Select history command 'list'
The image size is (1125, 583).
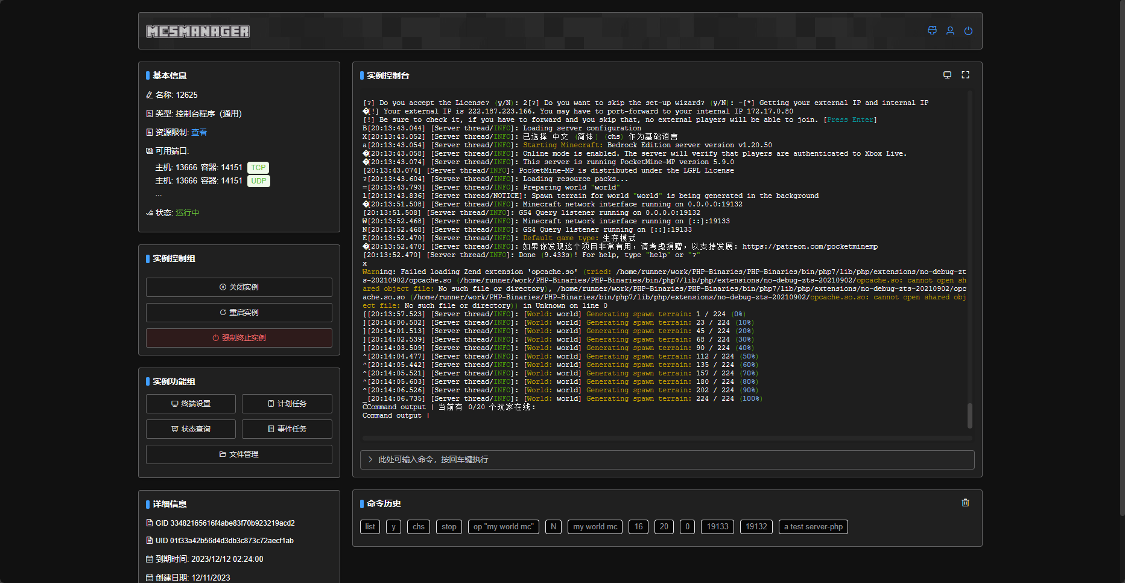pyautogui.click(x=370, y=527)
